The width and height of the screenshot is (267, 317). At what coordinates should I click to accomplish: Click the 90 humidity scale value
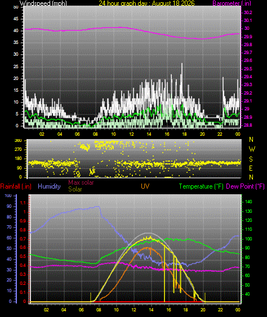pyautogui.click(x=9, y=206)
